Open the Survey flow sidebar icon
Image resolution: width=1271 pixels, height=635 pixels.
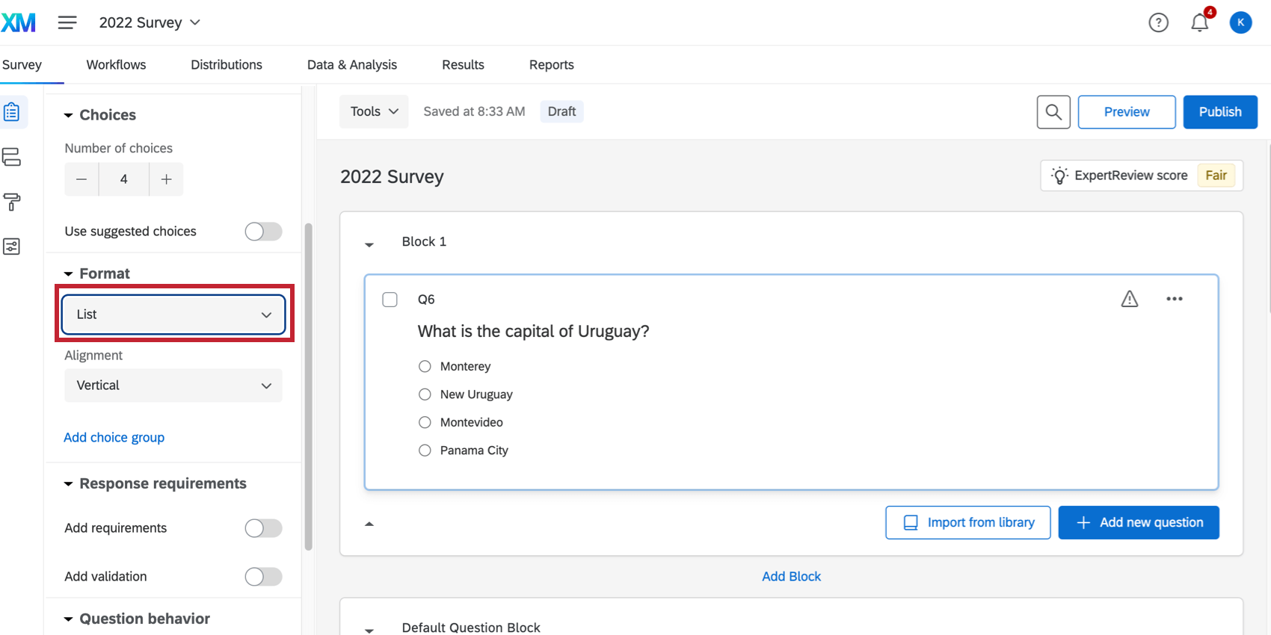12,157
